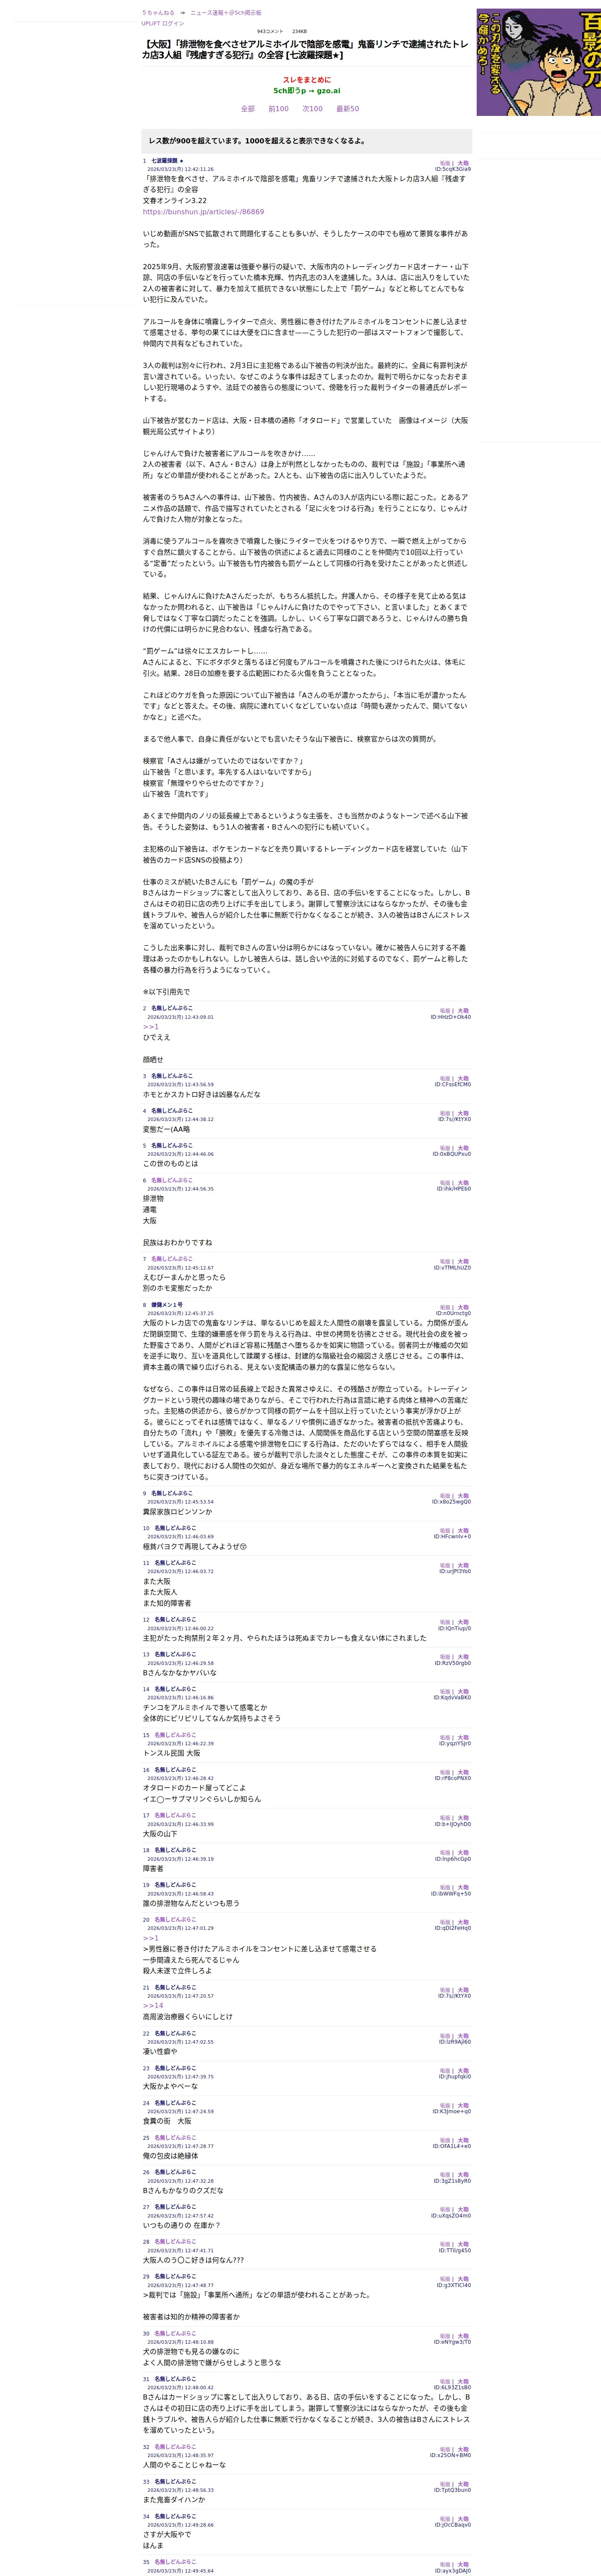This screenshot has height=2576, width=601.
Task: Click 大砲 on post 2
Action: click(463, 1011)
